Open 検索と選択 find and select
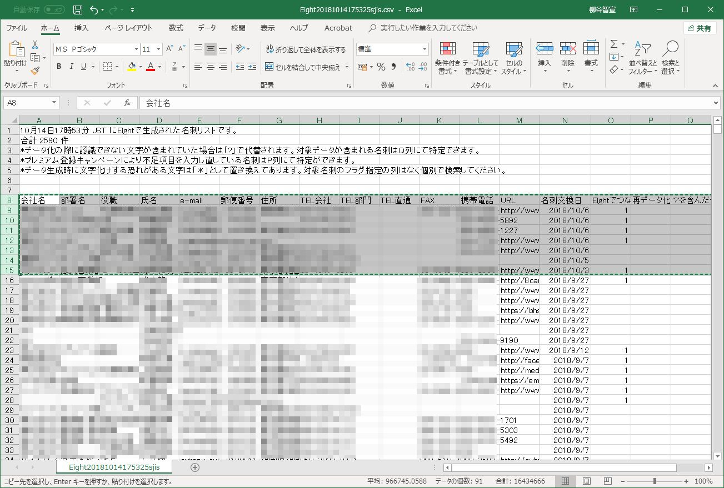The width and height of the screenshot is (724, 488). [x=671, y=58]
